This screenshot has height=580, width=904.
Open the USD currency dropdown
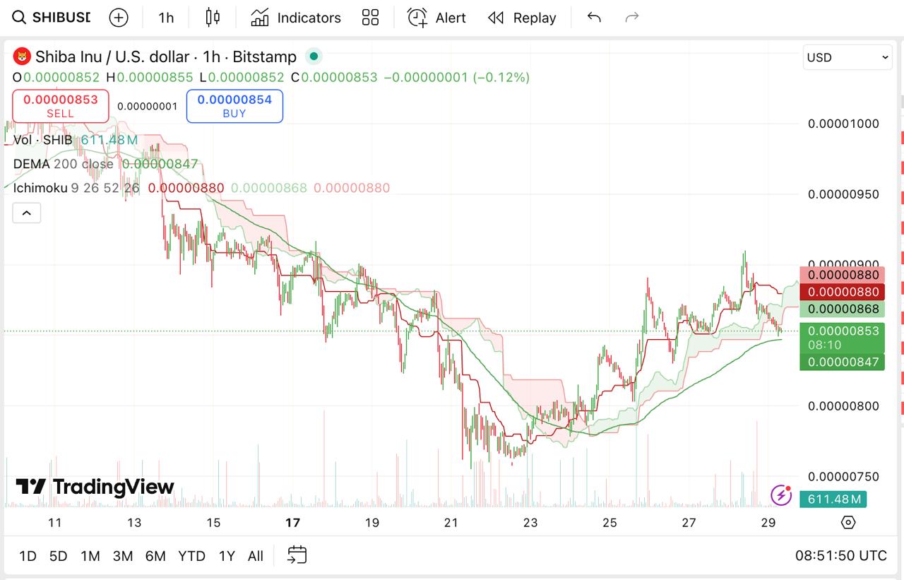pos(847,57)
